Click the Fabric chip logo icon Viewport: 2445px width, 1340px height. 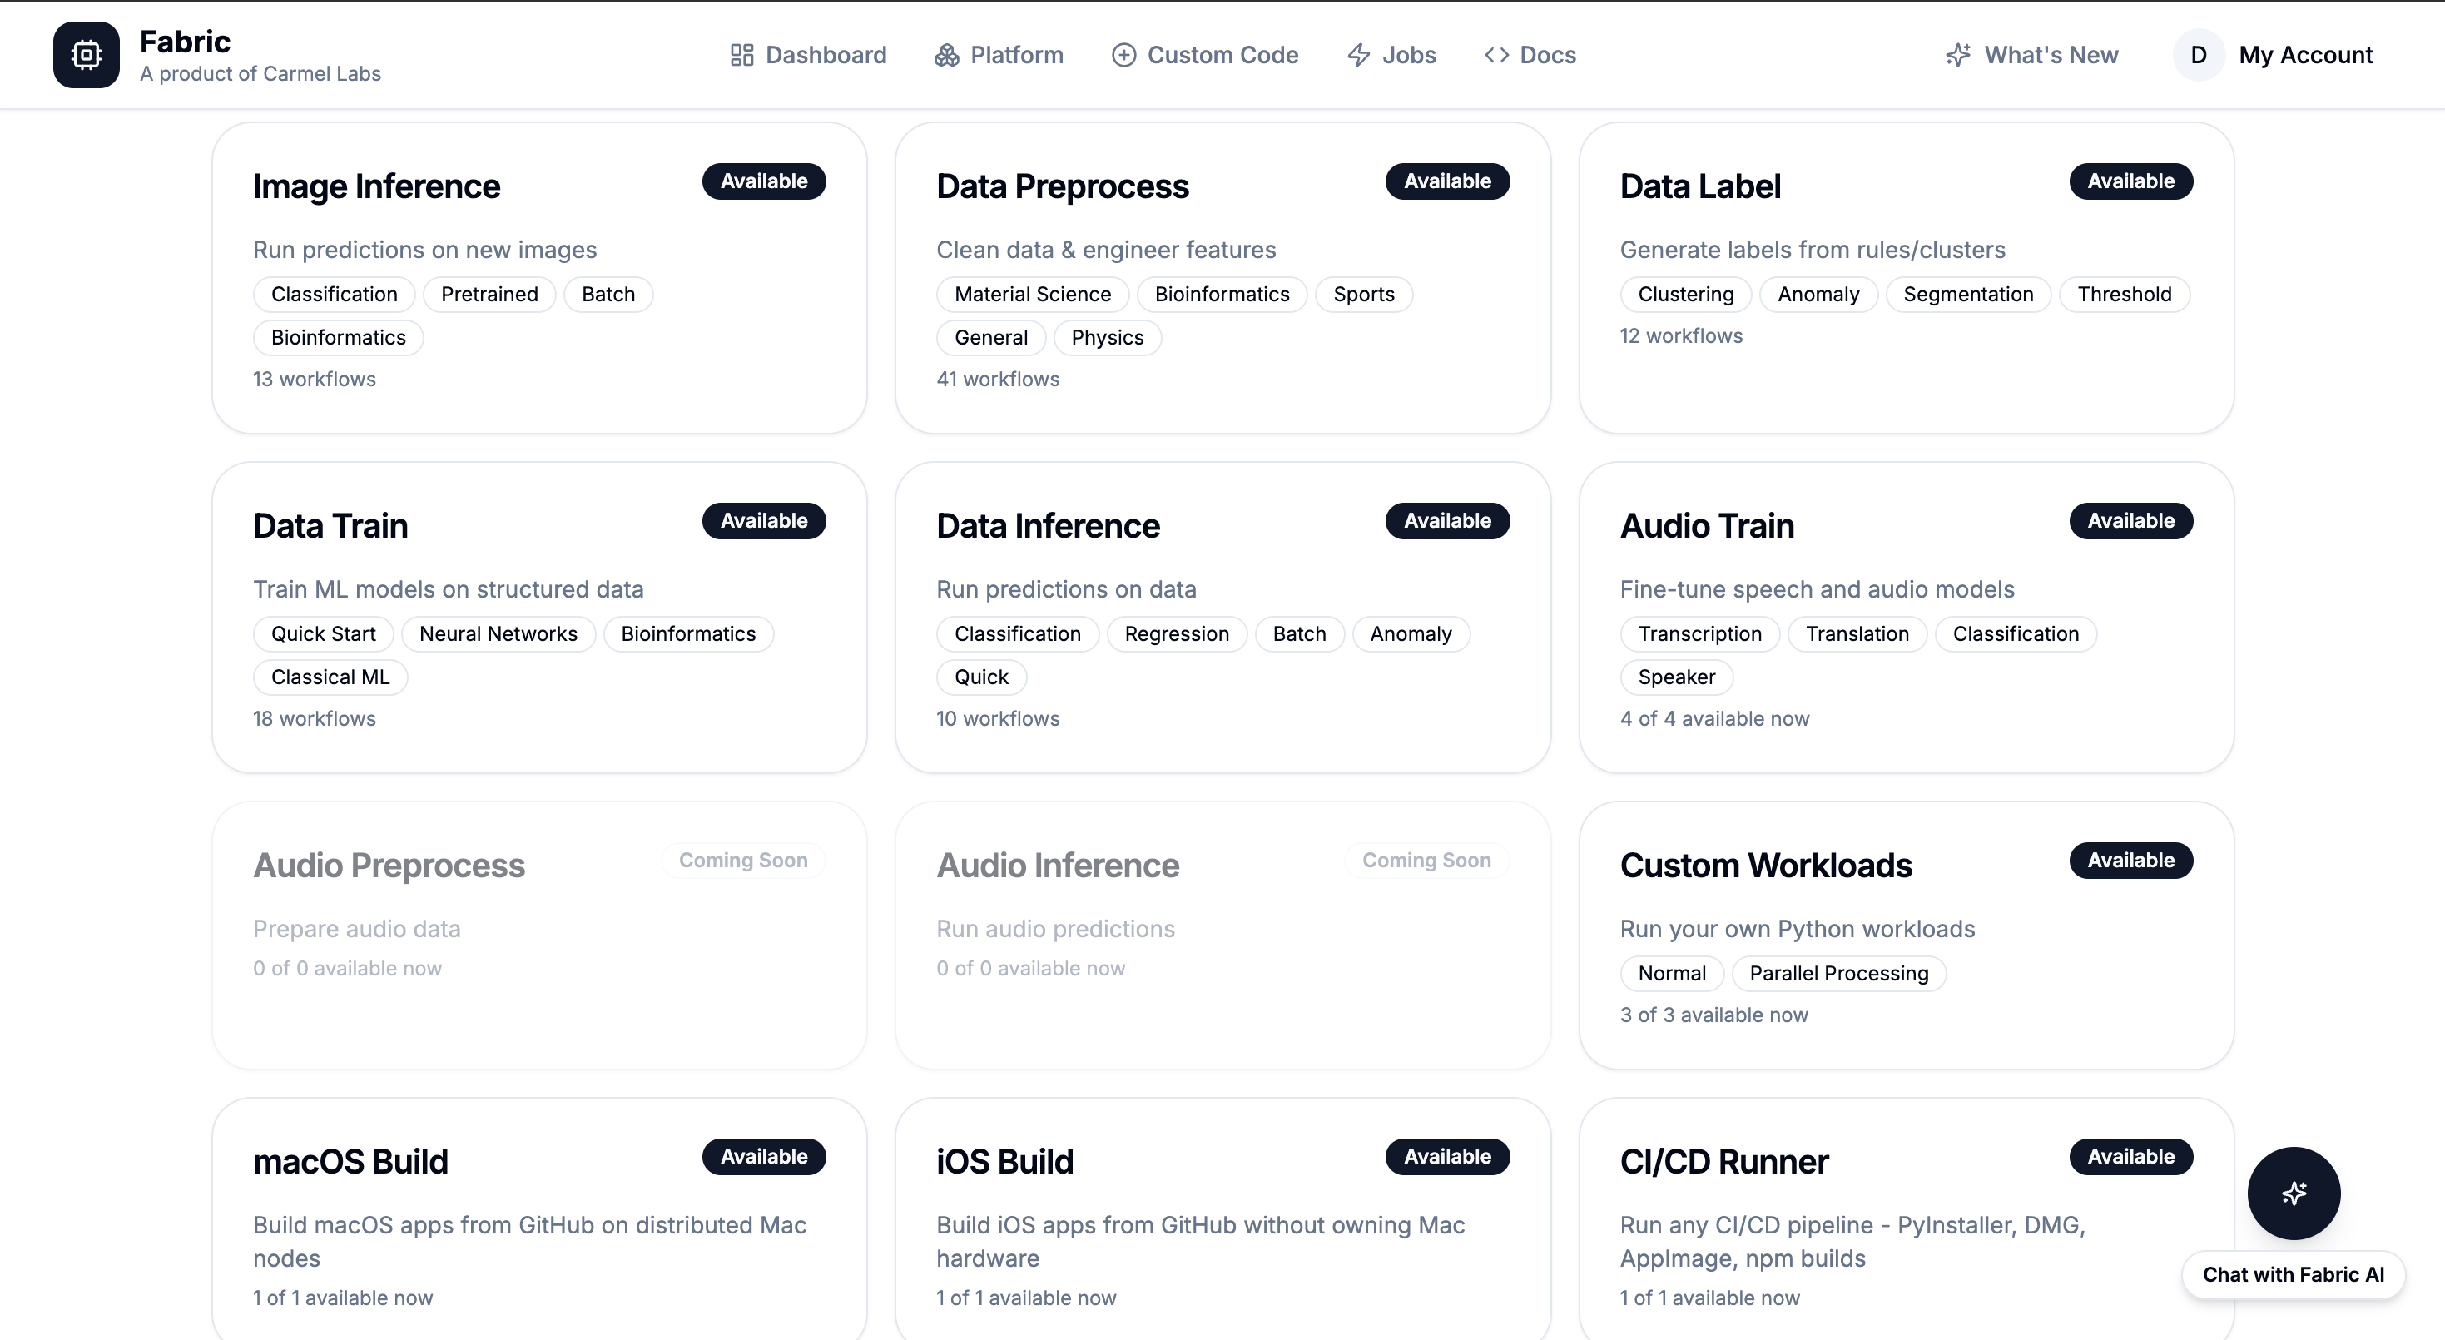(86, 55)
